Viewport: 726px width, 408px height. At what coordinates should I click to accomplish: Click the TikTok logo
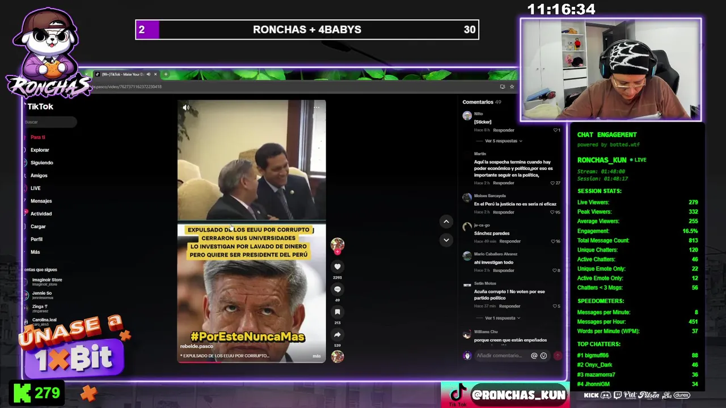40,107
